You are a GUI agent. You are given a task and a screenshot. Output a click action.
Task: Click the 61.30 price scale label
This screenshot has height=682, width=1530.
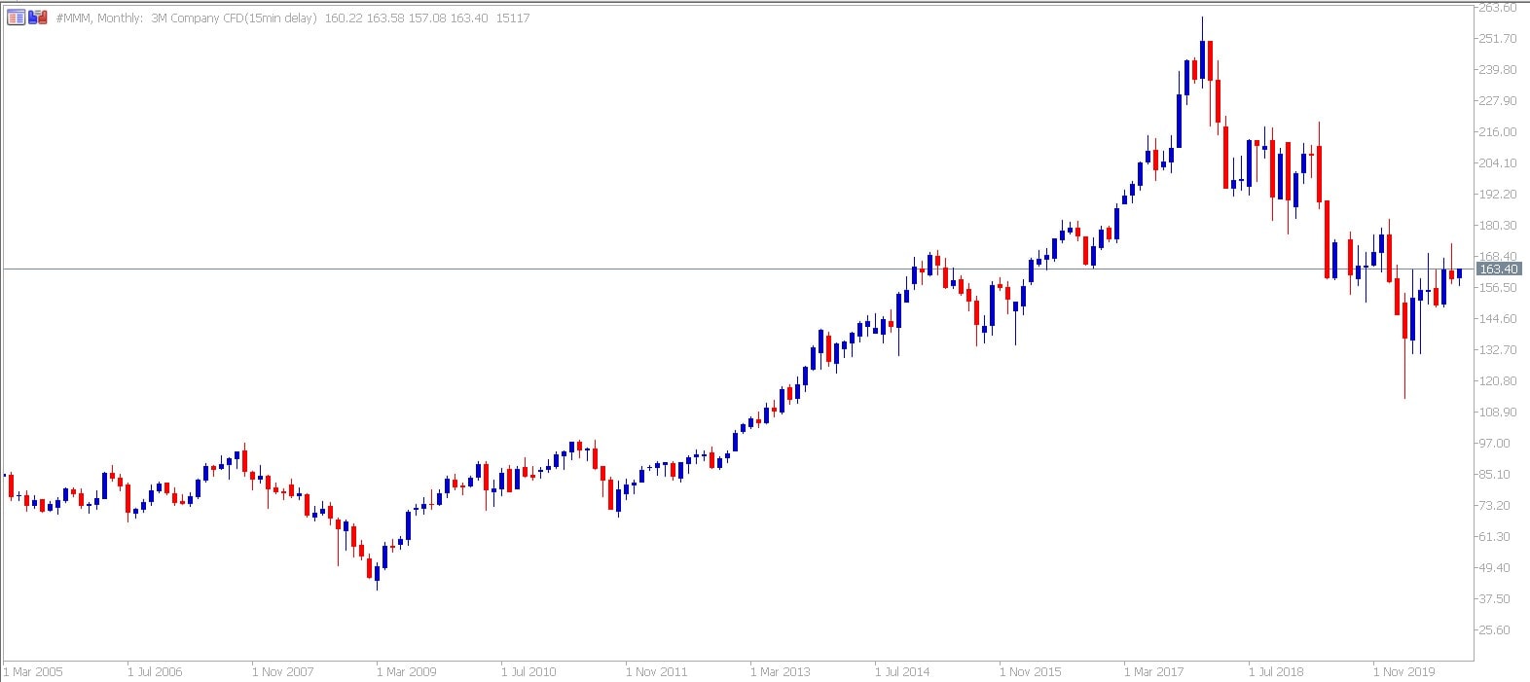tap(1494, 537)
